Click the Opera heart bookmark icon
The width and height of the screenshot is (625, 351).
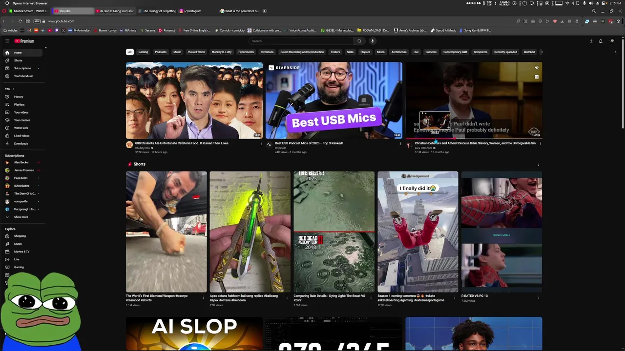(x=555, y=21)
